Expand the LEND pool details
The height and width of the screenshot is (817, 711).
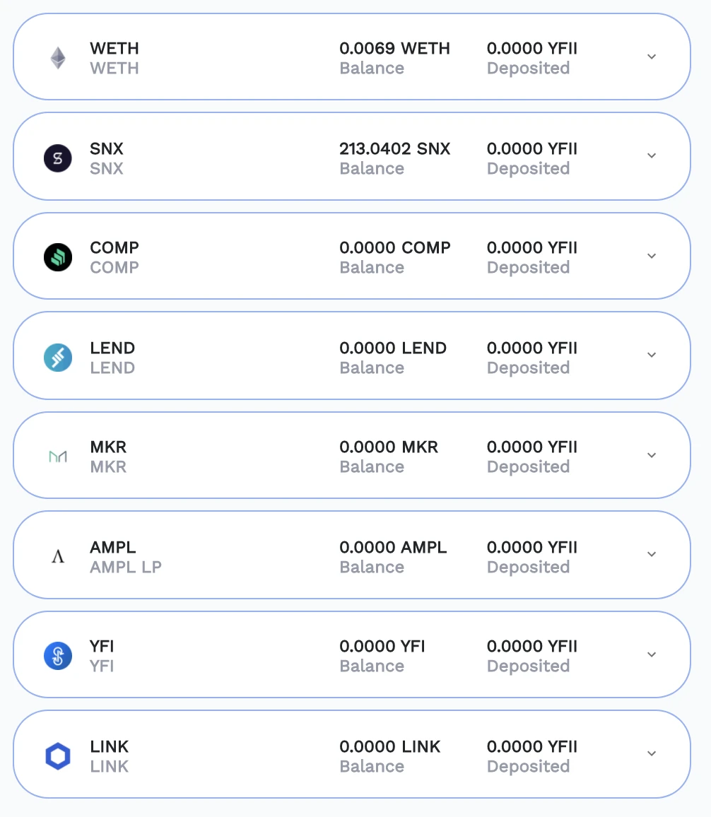point(651,355)
